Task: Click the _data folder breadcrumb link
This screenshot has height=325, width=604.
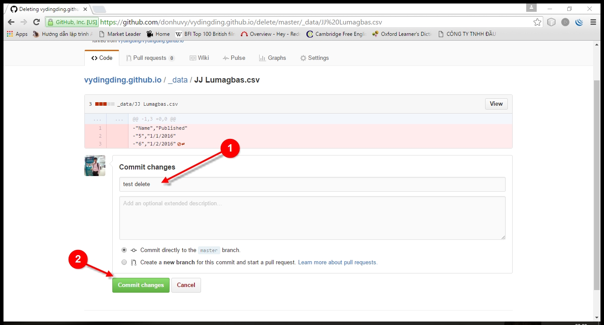Action: 178,80
